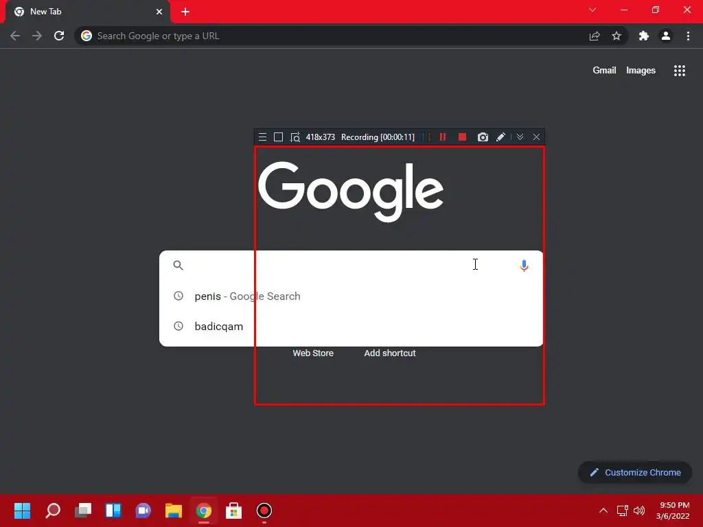The image size is (703, 527).
Task: Launch Teams Chat from the taskbar
Action: pos(143,511)
